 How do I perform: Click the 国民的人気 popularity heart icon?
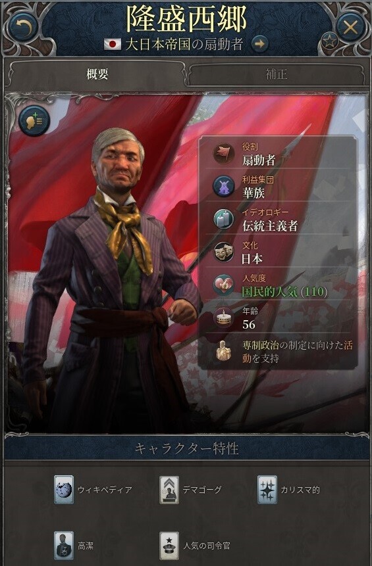coord(223,285)
